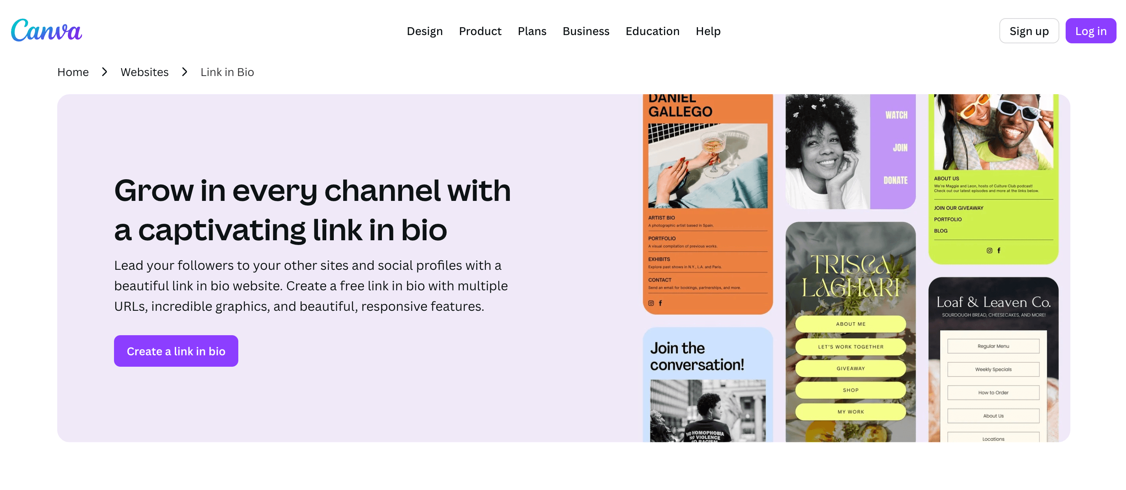
Task: Open the Design menu
Action: coord(425,31)
